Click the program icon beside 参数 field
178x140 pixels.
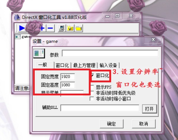pos(39,53)
